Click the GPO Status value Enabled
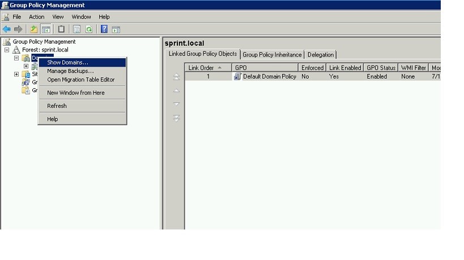 (377, 76)
